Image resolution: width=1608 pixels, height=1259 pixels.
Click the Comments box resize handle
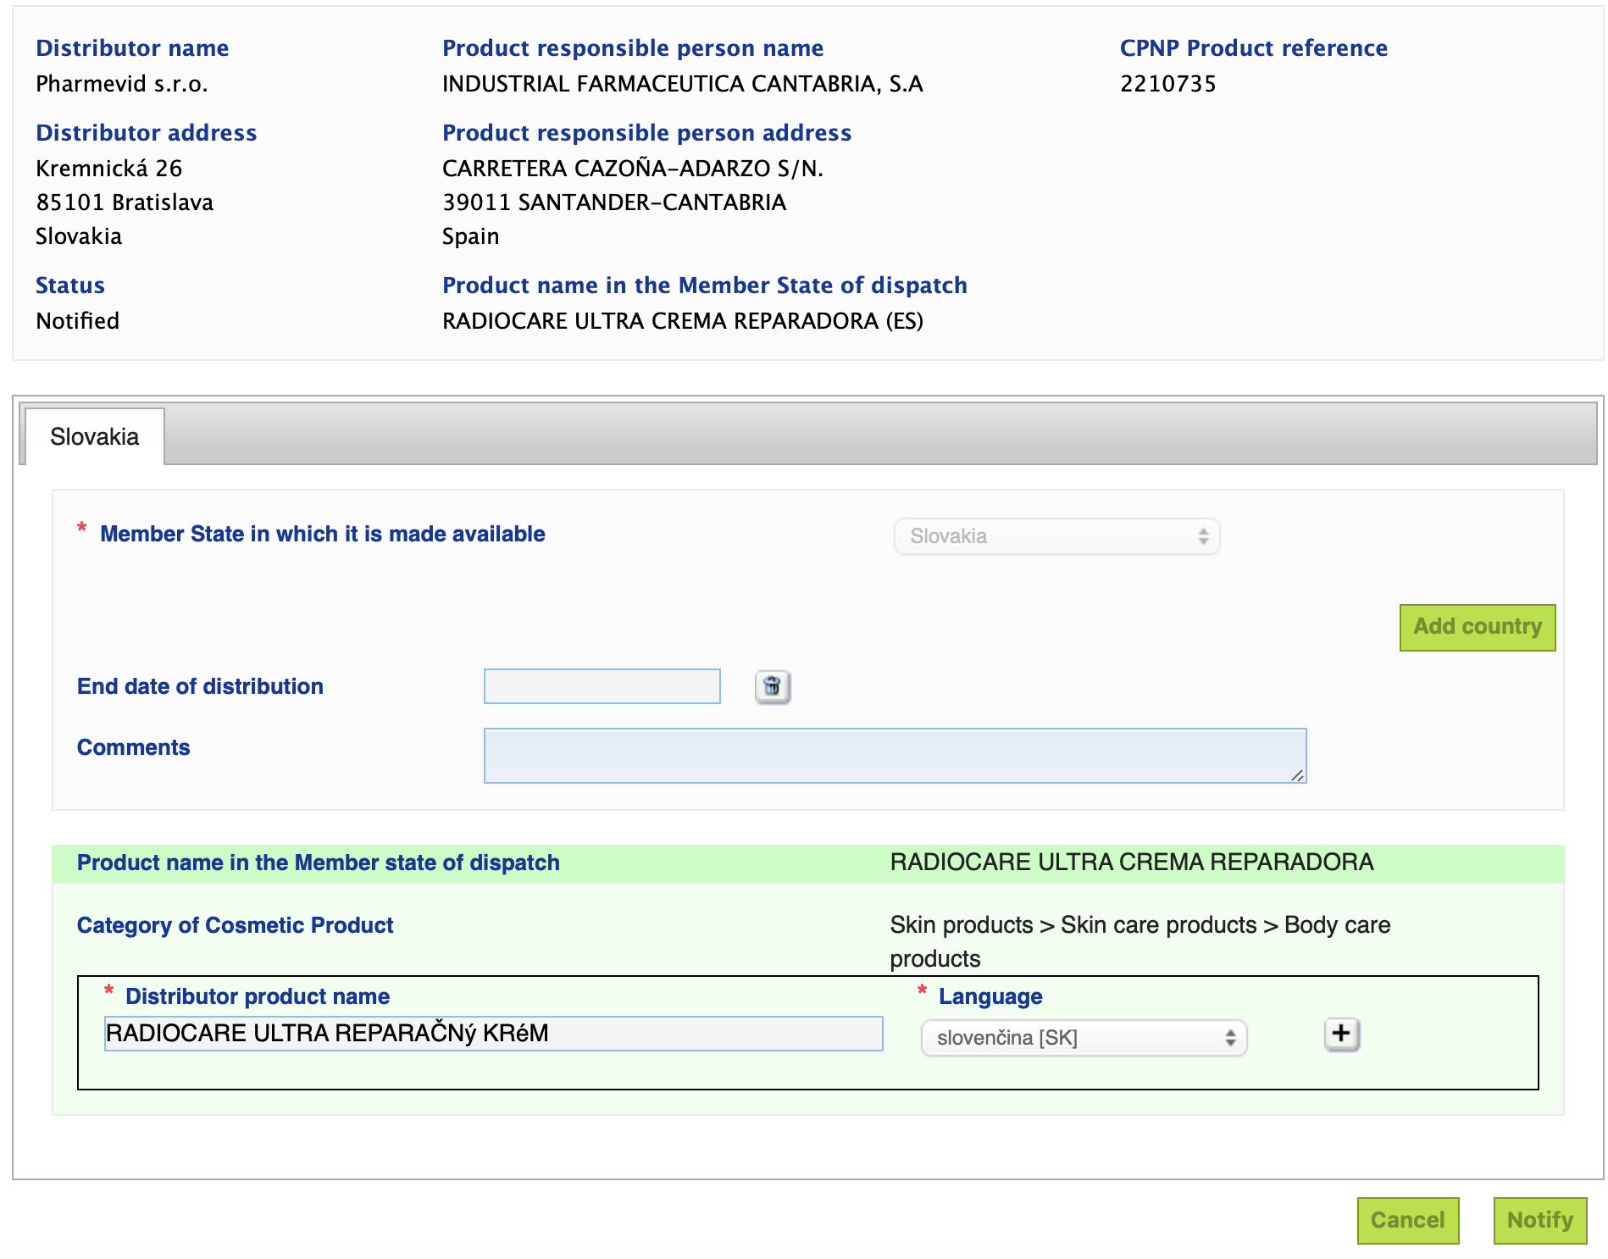1297,775
